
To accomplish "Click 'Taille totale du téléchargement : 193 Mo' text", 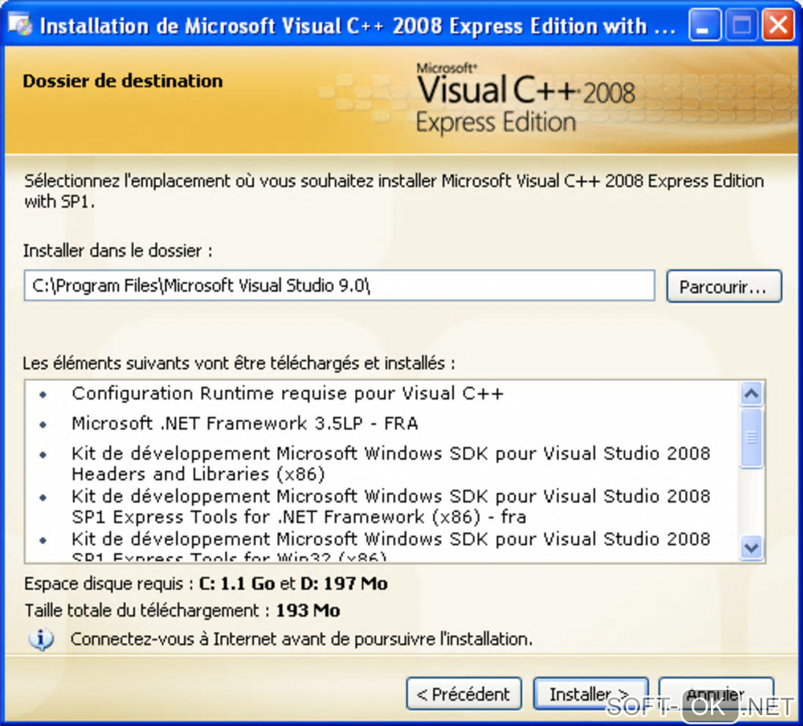I will (183, 610).
